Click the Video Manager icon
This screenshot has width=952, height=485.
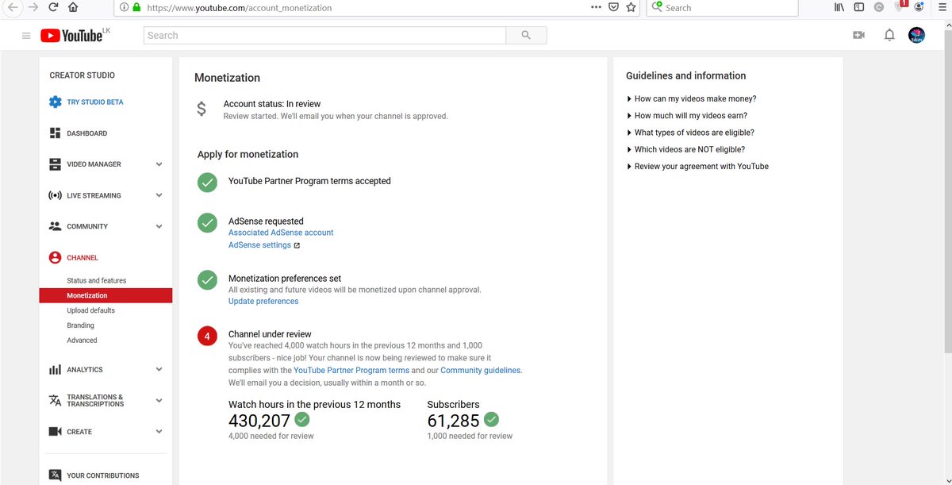pos(55,164)
